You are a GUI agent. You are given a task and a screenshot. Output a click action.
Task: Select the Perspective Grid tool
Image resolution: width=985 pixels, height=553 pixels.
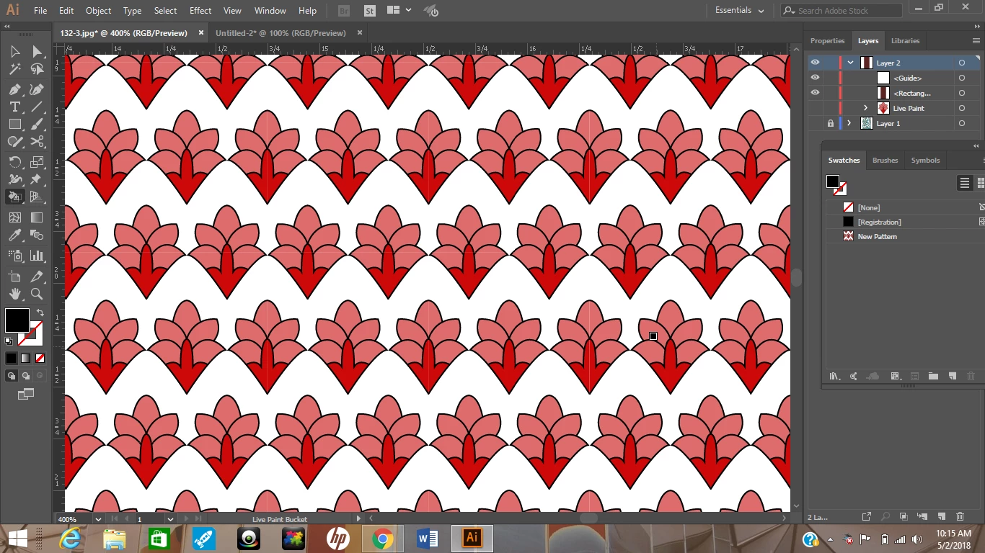pos(37,197)
